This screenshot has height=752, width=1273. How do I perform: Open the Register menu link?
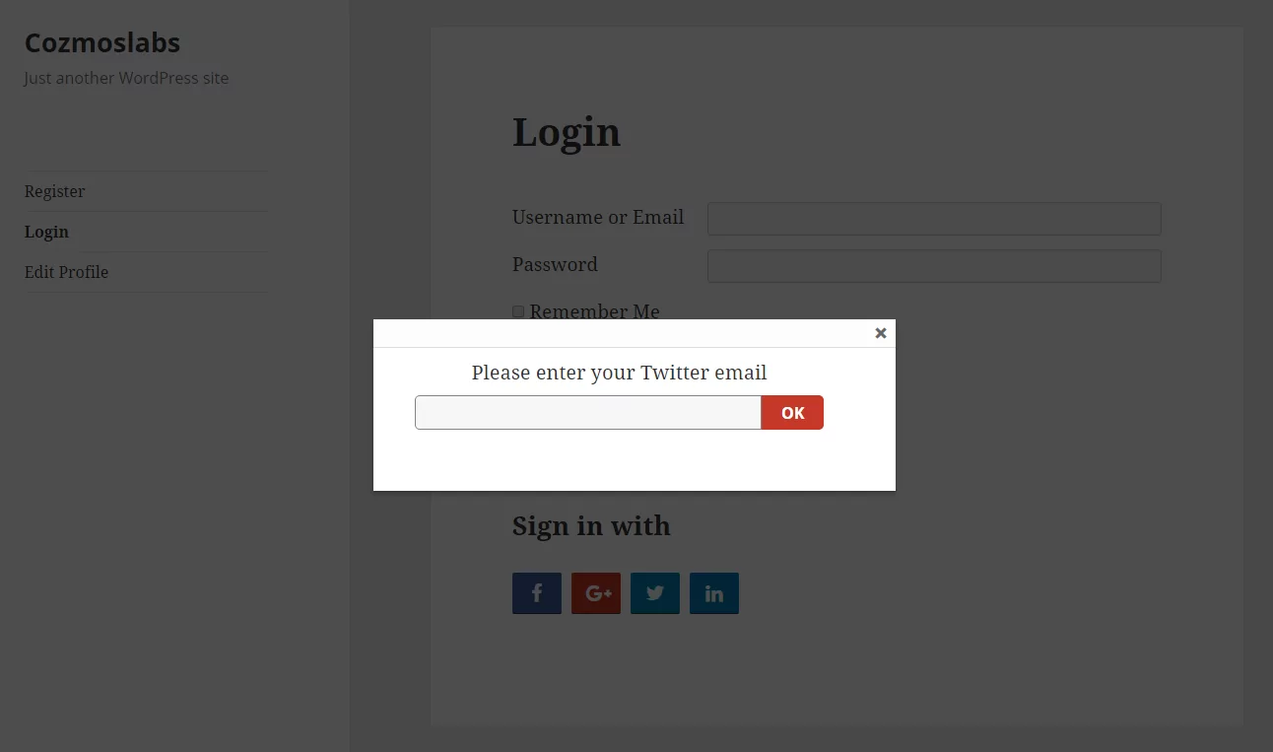click(x=55, y=191)
